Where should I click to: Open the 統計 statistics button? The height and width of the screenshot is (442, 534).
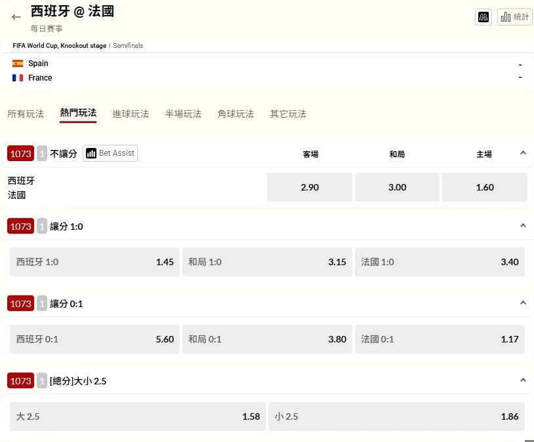point(515,17)
